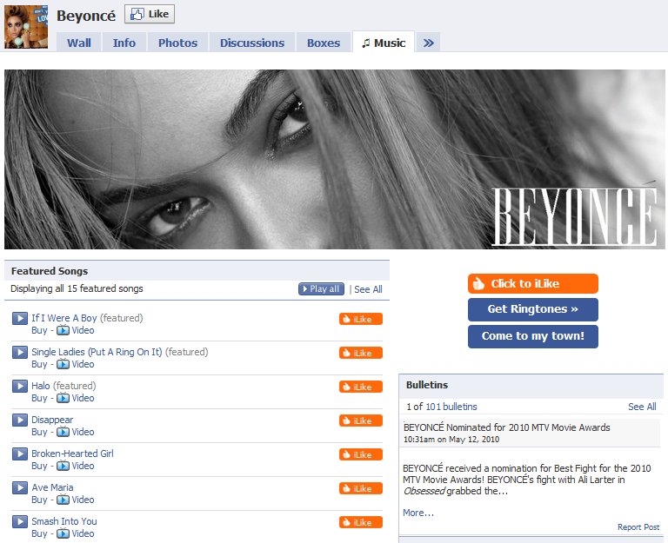Click the Play all button
The height and width of the screenshot is (543, 668).
321,289
